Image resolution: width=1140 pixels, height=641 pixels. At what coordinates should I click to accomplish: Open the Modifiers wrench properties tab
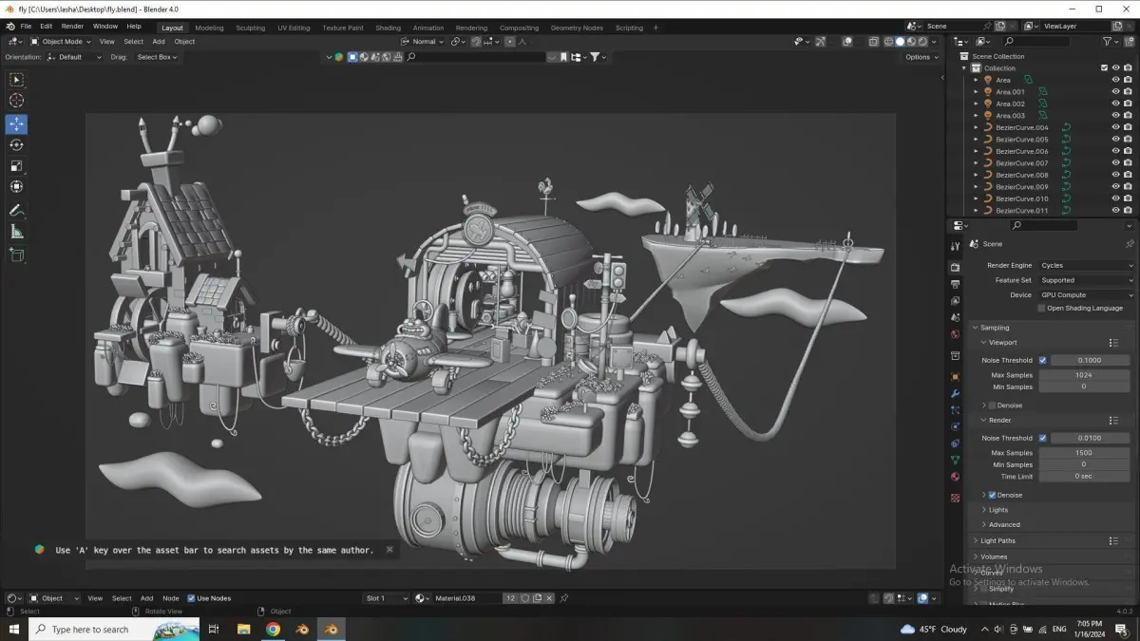[x=955, y=393]
